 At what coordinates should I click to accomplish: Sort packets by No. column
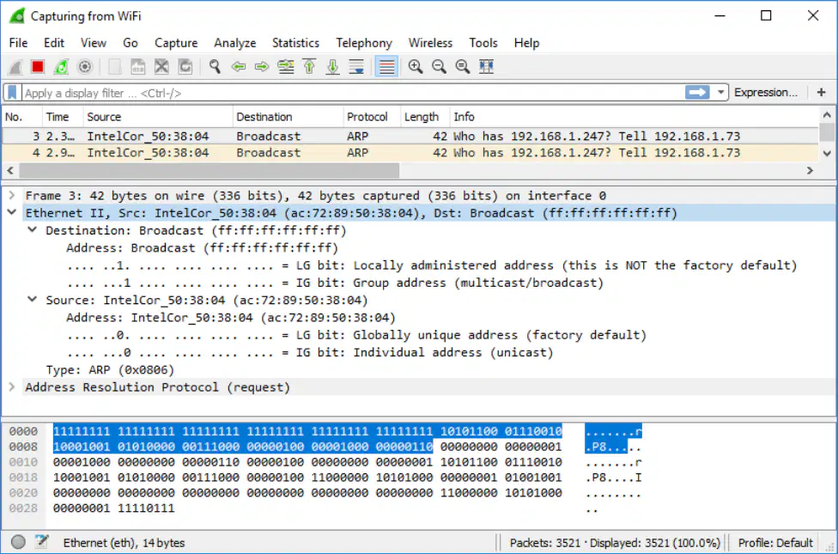pos(22,117)
